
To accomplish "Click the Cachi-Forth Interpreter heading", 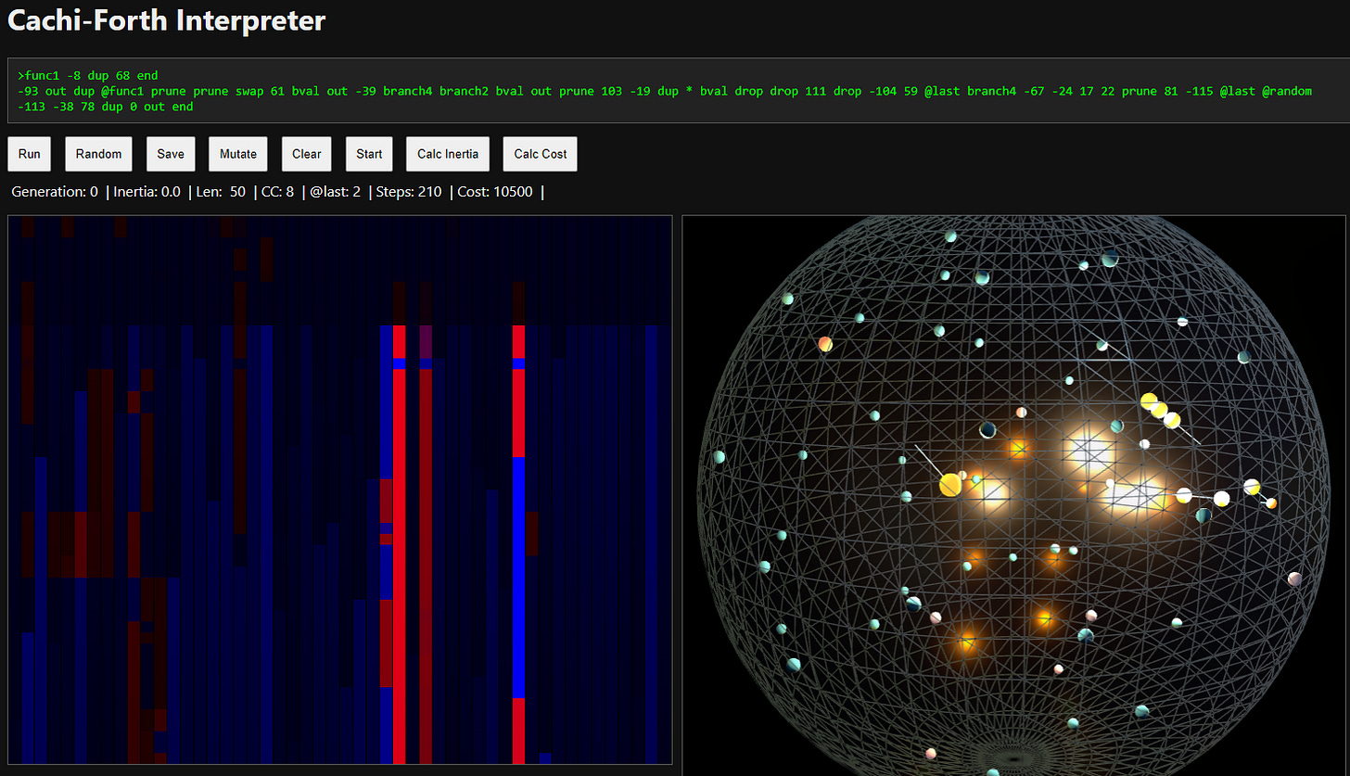I will [x=167, y=19].
